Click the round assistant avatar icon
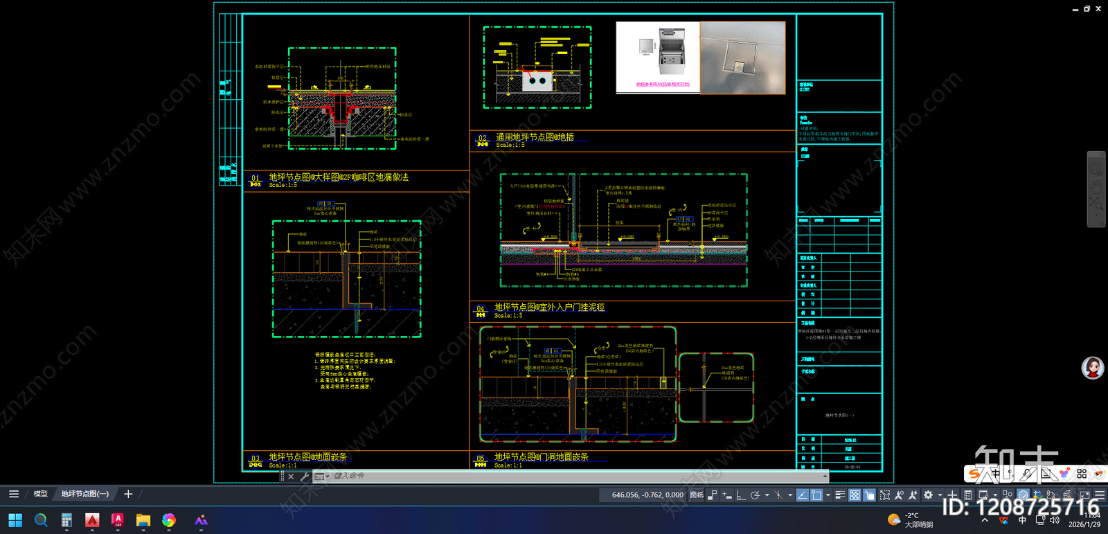This screenshot has width=1108, height=534. [x=1093, y=368]
